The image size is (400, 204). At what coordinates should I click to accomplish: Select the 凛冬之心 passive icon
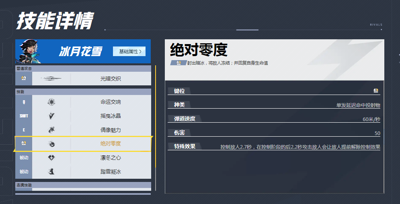pyautogui.click(x=51, y=158)
